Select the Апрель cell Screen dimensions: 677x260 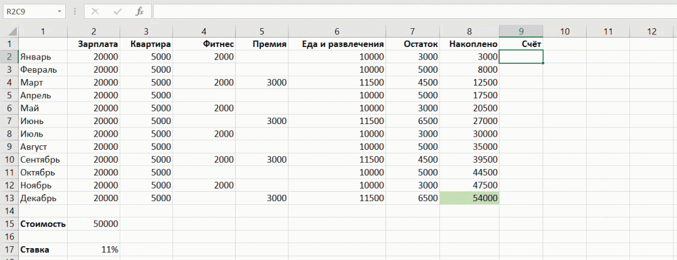click(43, 95)
